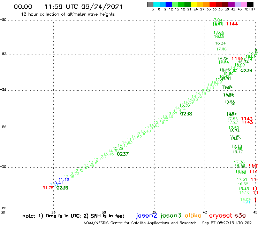This screenshot has height=226, width=258.
Task: Click the 0238 track time label
Action: 186,114
